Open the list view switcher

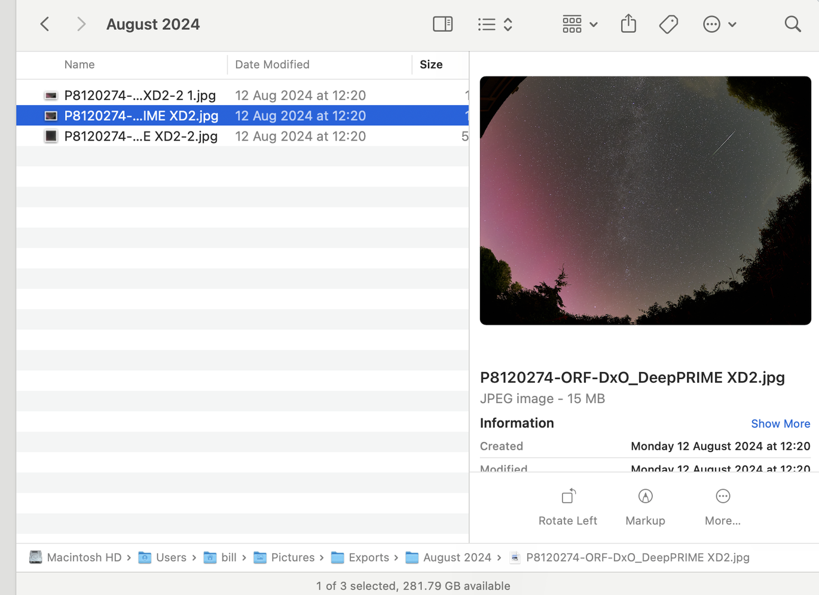[495, 25]
